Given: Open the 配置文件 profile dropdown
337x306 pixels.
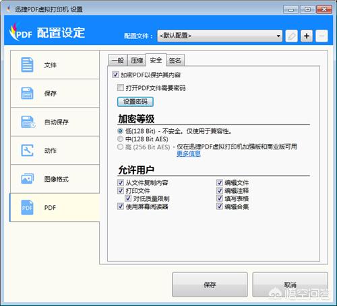Looking at the screenshot, I should [x=220, y=36].
